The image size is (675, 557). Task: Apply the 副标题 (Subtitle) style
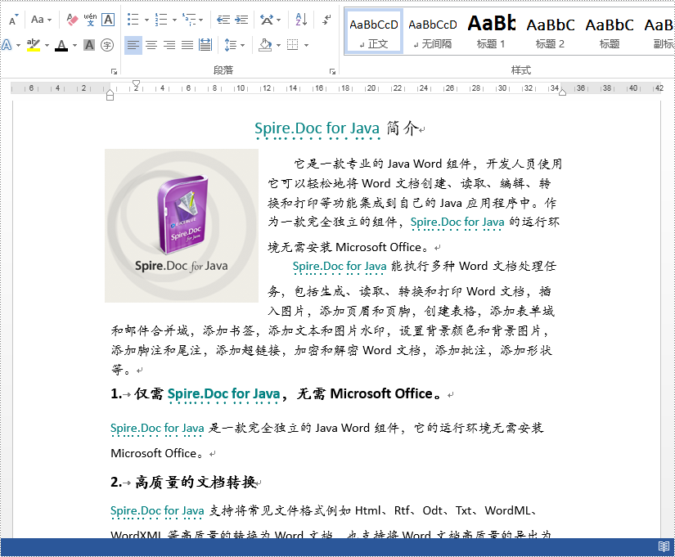[x=659, y=31]
